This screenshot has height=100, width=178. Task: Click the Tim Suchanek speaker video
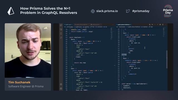tap(28, 51)
